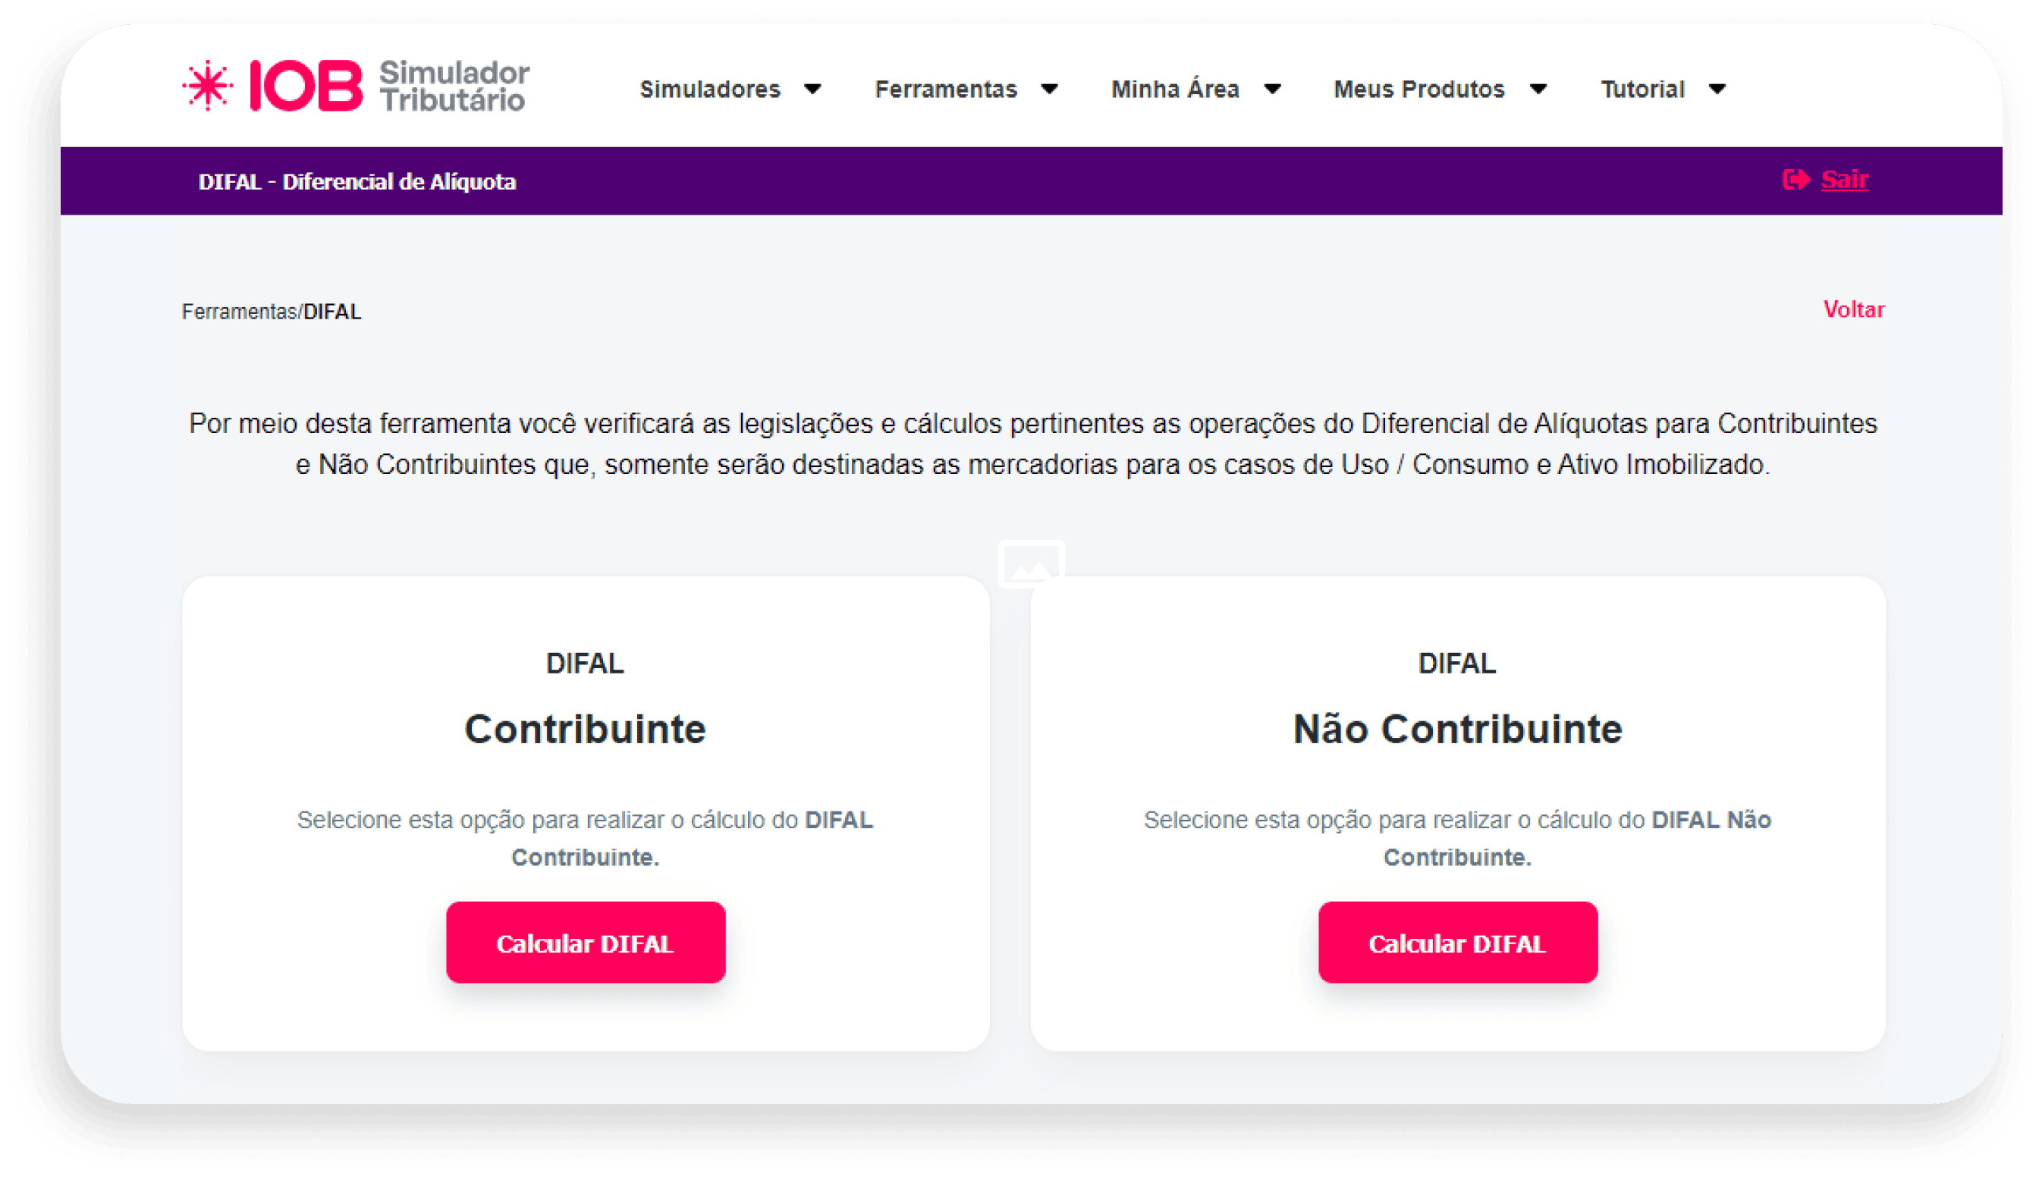
Task: Open the Tutorial menu
Action: coord(1642,89)
